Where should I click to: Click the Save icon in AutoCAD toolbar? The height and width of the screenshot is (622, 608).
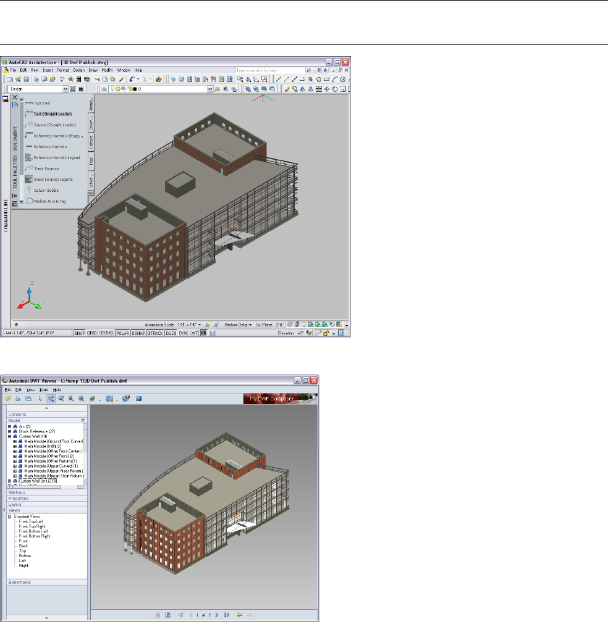pos(26,80)
